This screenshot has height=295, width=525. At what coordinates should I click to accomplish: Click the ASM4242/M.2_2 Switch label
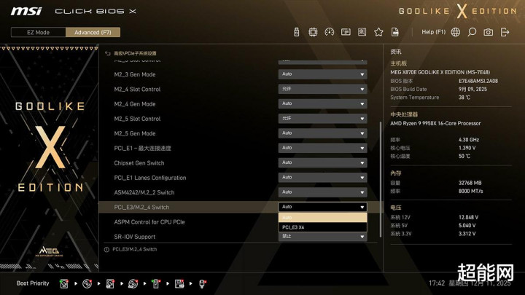(x=144, y=192)
